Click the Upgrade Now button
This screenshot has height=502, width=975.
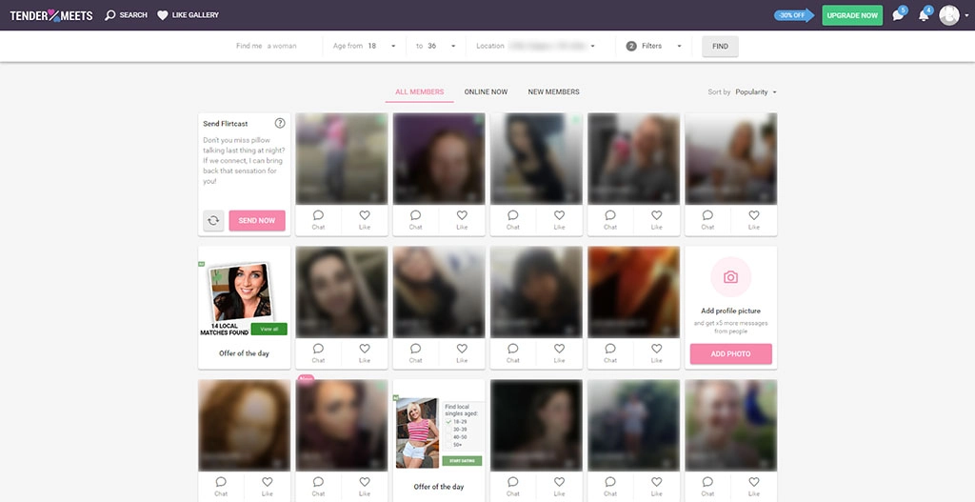[x=851, y=15]
